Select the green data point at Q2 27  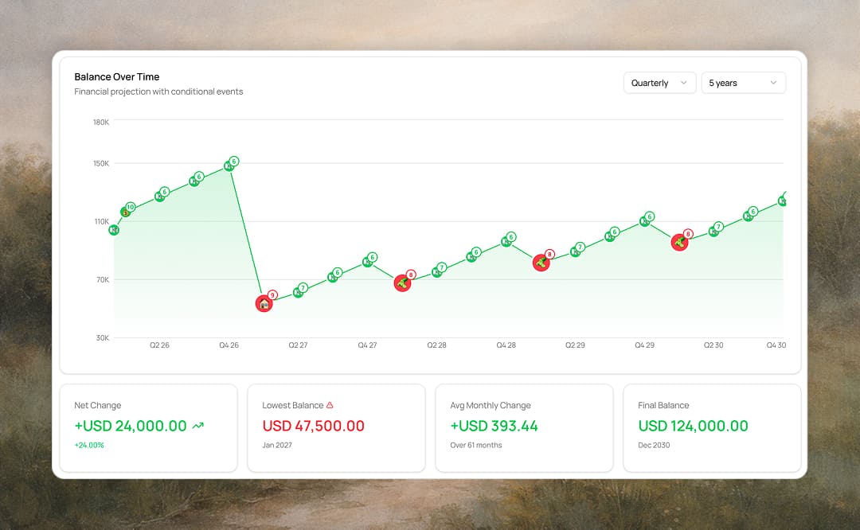[x=298, y=292]
